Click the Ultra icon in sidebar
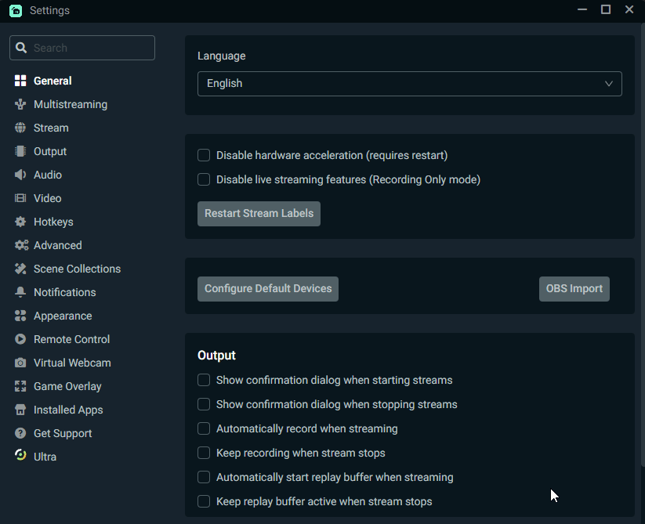 20,456
